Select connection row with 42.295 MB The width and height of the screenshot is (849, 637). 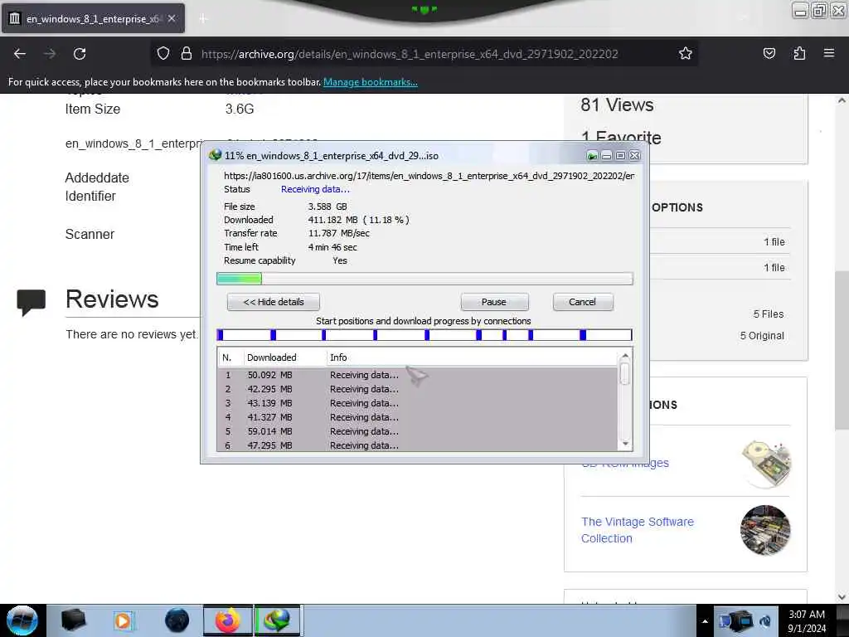coord(417,389)
